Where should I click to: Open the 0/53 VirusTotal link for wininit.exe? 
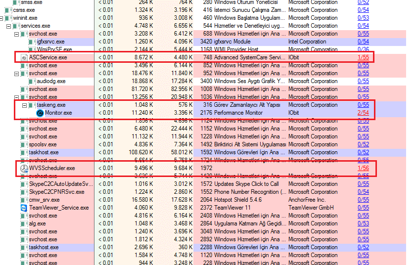363,18
